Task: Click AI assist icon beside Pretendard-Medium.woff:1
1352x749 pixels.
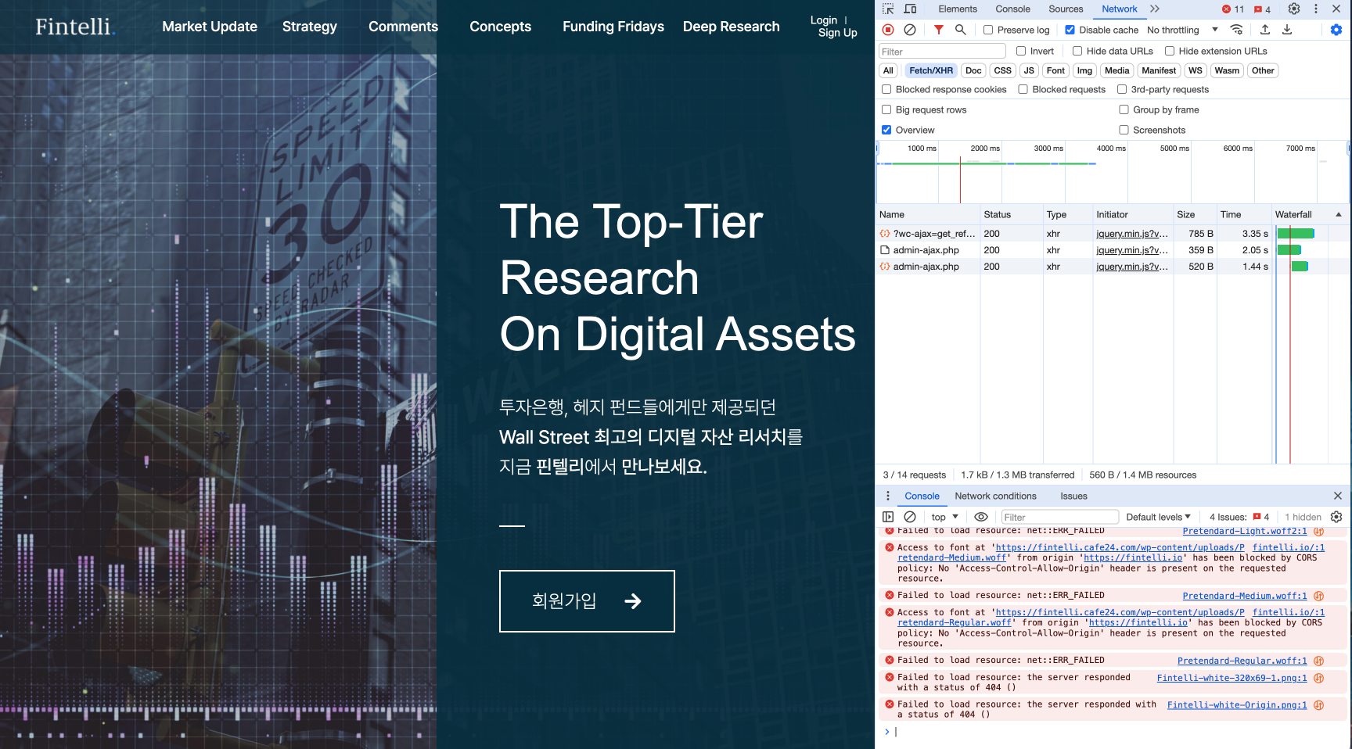Action: [1319, 596]
